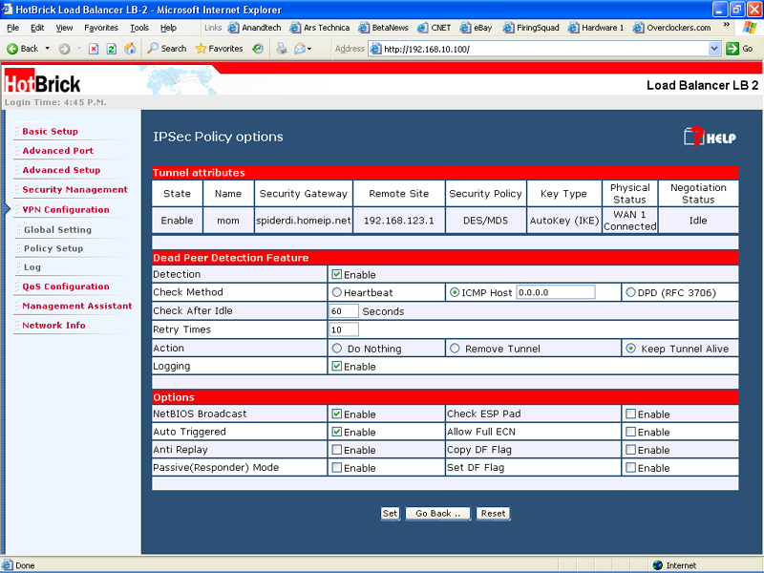The height and width of the screenshot is (573, 764).
Task: Open Basic Setup in the sidebar
Action: 51,131
